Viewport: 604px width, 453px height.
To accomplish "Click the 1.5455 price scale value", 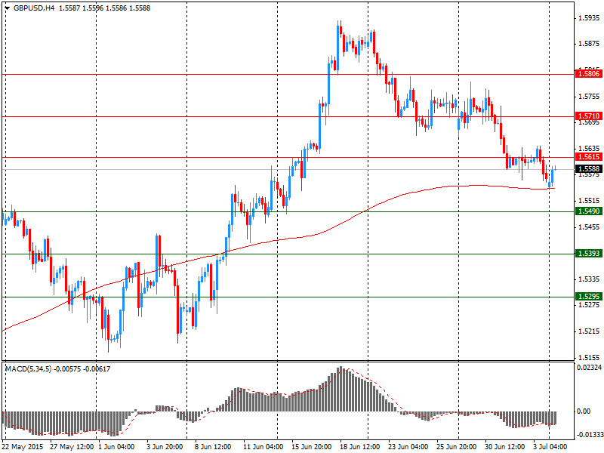I will [589, 227].
